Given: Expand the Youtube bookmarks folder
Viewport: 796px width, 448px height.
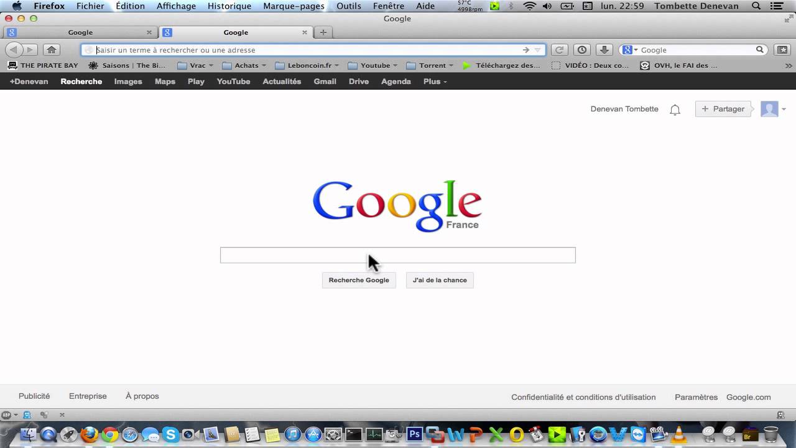Looking at the screenshot, I should [373, 65].
